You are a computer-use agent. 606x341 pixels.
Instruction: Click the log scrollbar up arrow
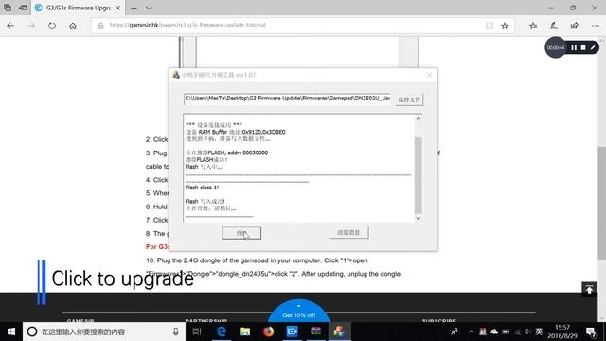(x=419, y=118)
